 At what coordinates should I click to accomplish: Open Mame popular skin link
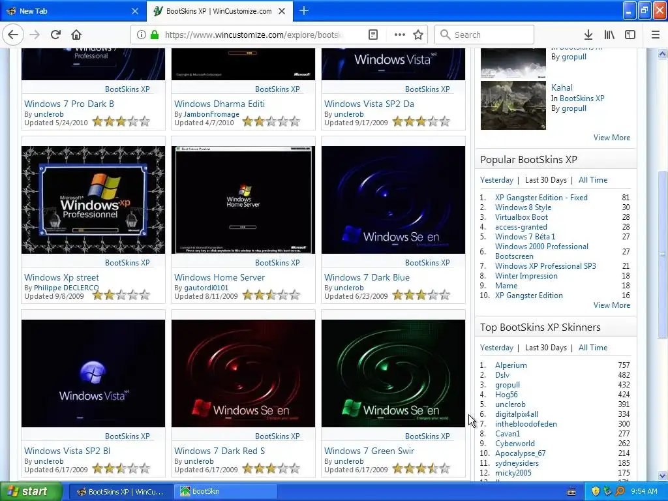click(x=506, y=286)
